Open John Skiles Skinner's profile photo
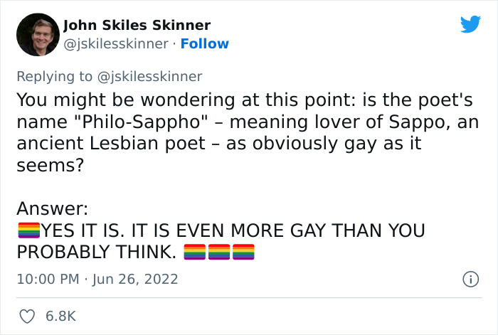Viewport: 498px width, 335px height. (x=36, y=34)
